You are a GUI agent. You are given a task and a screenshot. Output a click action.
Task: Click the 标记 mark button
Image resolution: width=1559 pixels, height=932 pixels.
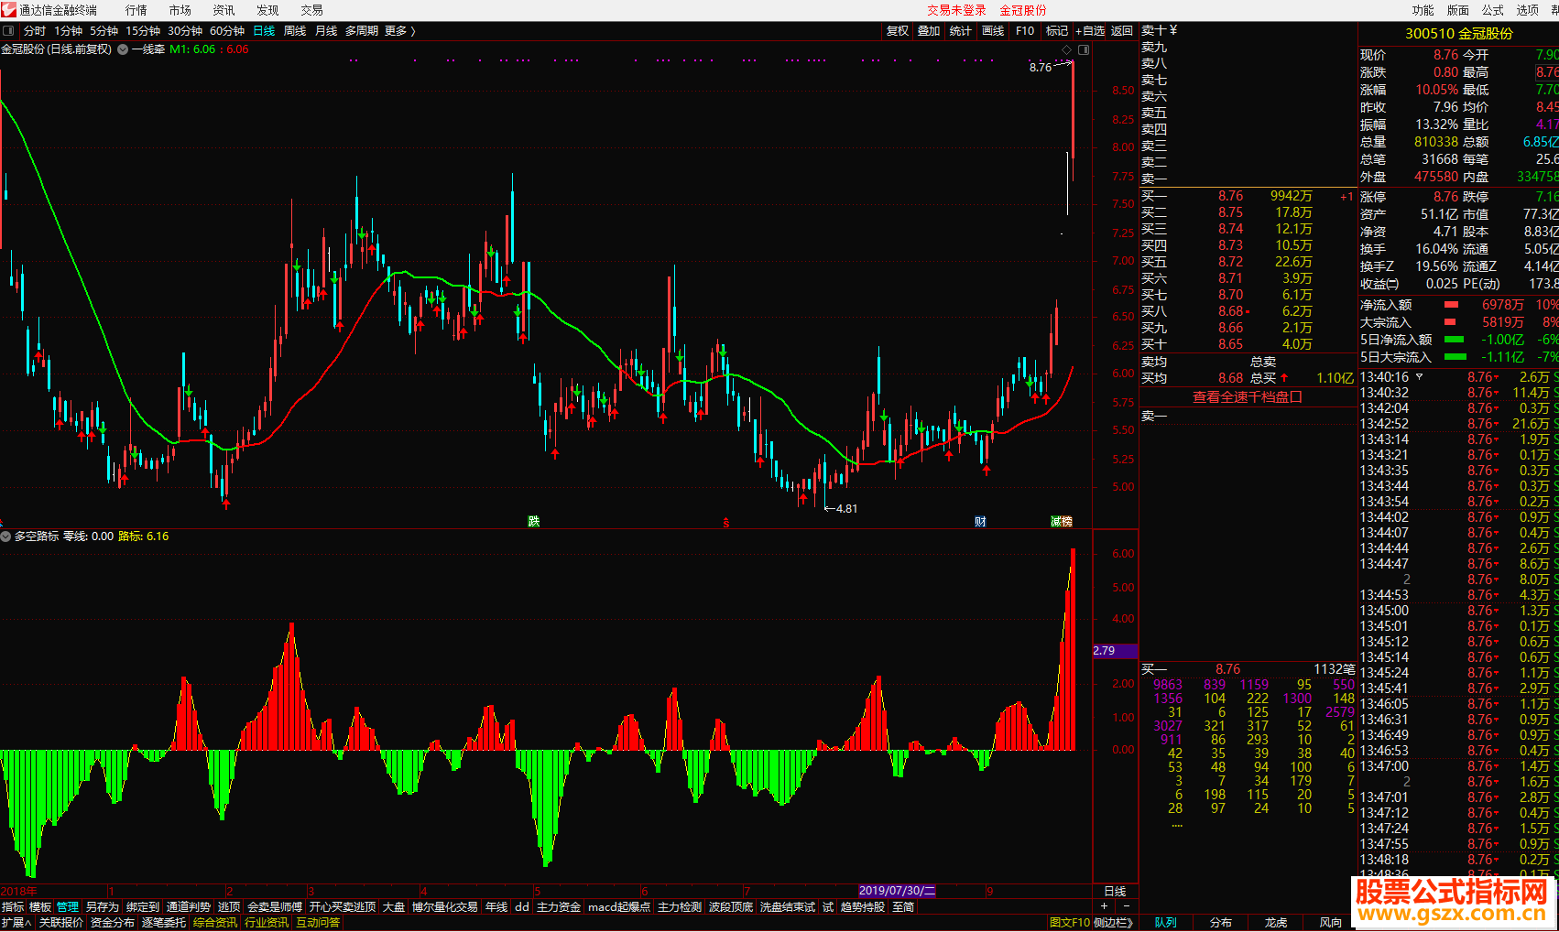1057,31
